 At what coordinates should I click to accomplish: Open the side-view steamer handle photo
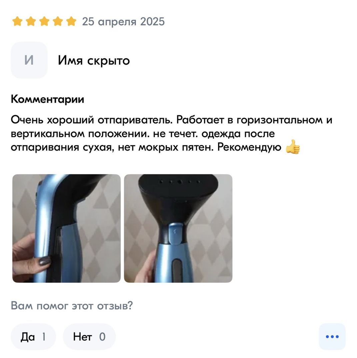66,228
